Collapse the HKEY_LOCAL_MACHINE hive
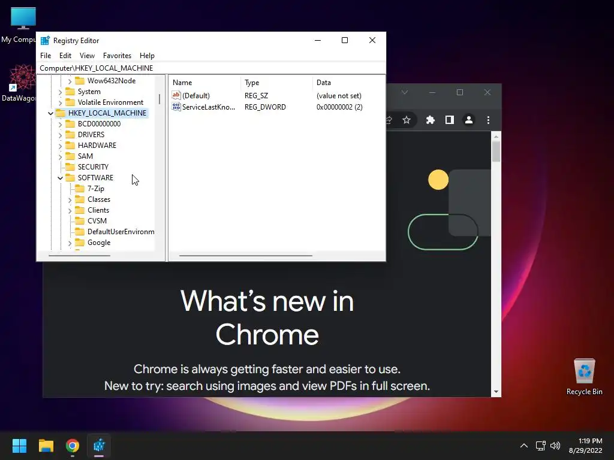The width and height of the screenshot is (614, 460). point(50,113)
